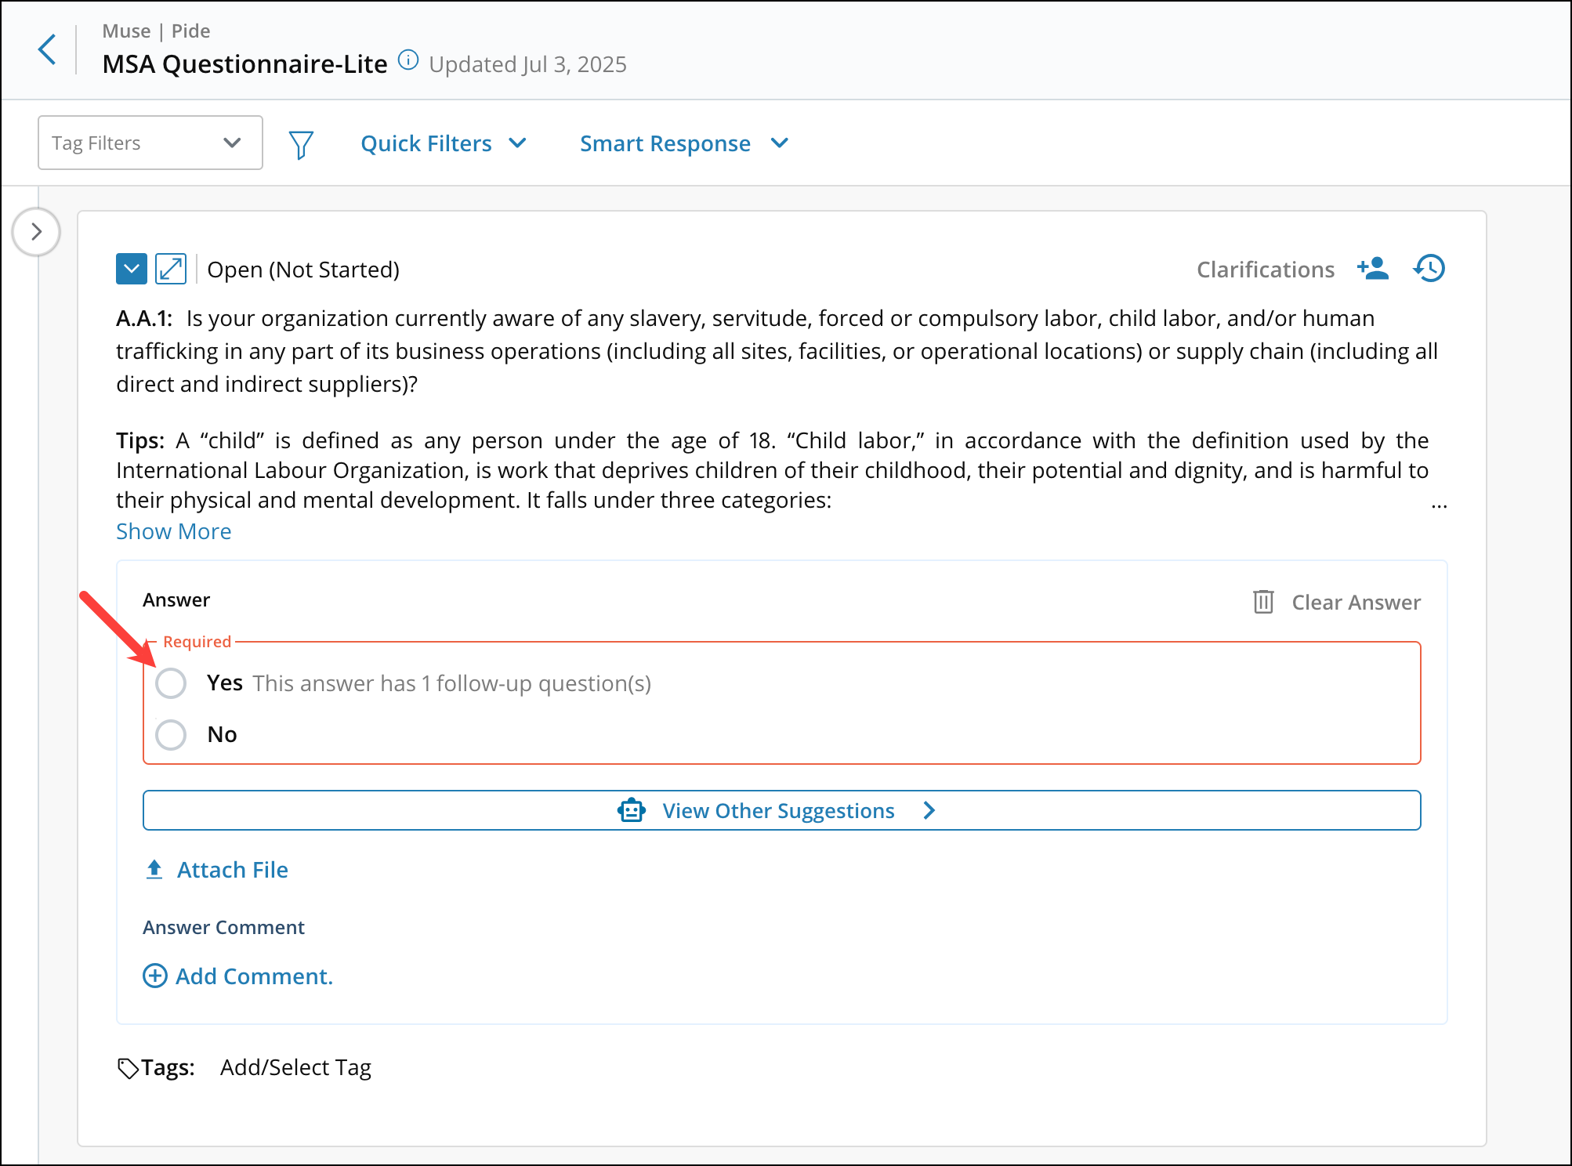Click the trash icon to clear answer
1572x1166 pixels.
pos(1263,602)
